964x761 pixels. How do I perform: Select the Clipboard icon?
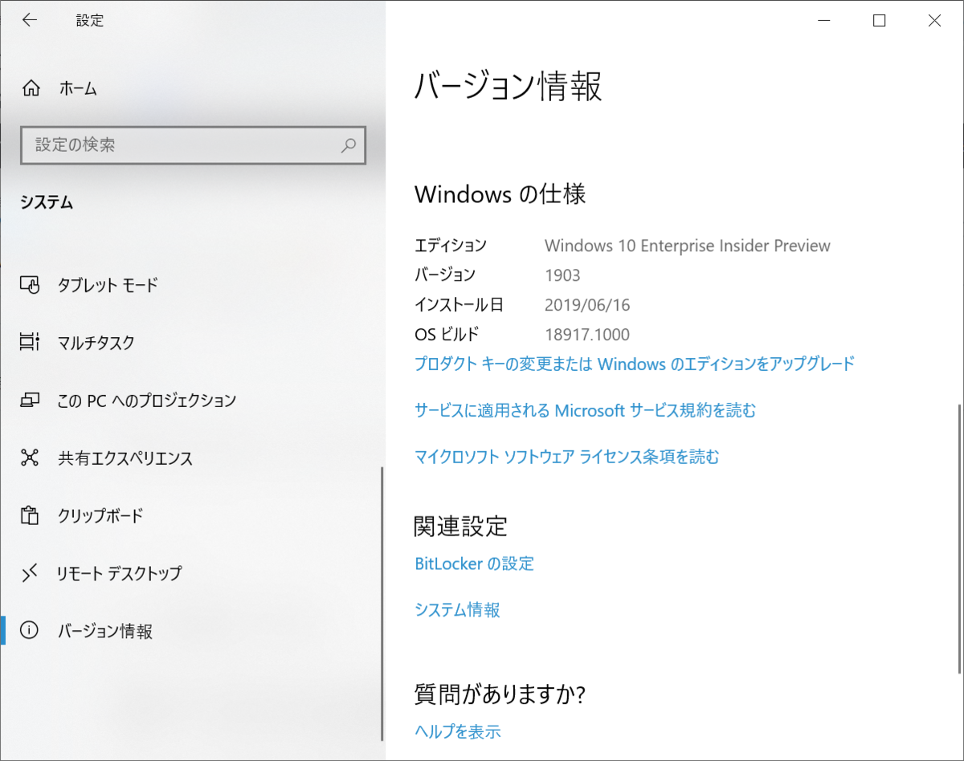(30, 515)
